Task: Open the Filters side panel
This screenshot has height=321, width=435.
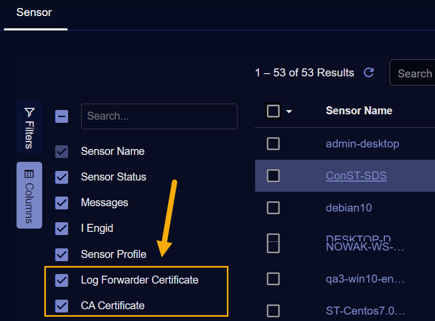Action: 29,127
